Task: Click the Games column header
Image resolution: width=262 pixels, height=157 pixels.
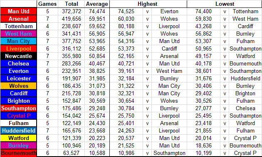Action: click(47, 4)
